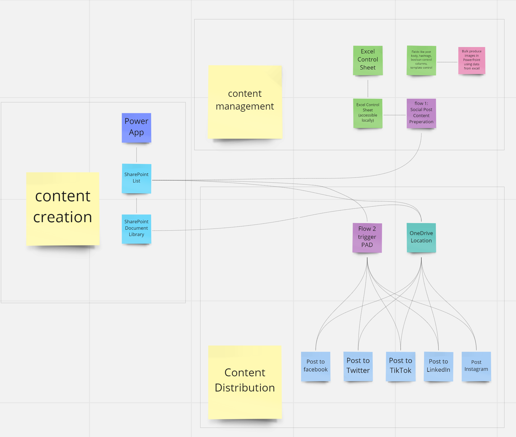516x437 pixels.
Task: Click the Post to facebook note
Action: (x=315, y=366)
